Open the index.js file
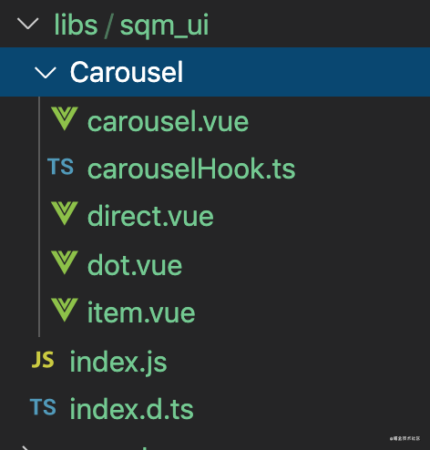This screenshot has height=450, width=430. [x=118, y=363]
